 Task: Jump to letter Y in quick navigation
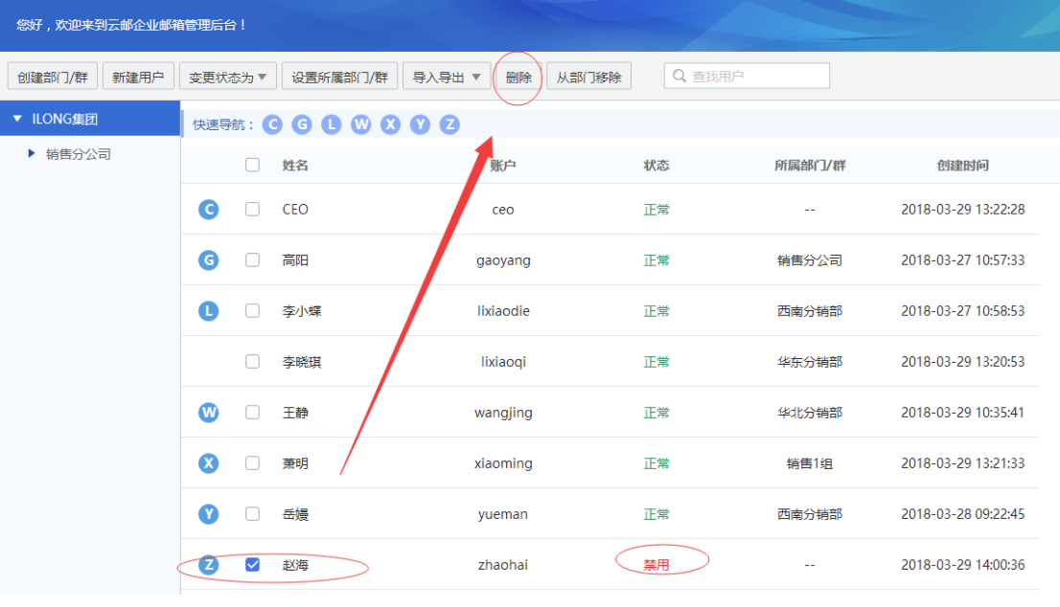point(420,124)
